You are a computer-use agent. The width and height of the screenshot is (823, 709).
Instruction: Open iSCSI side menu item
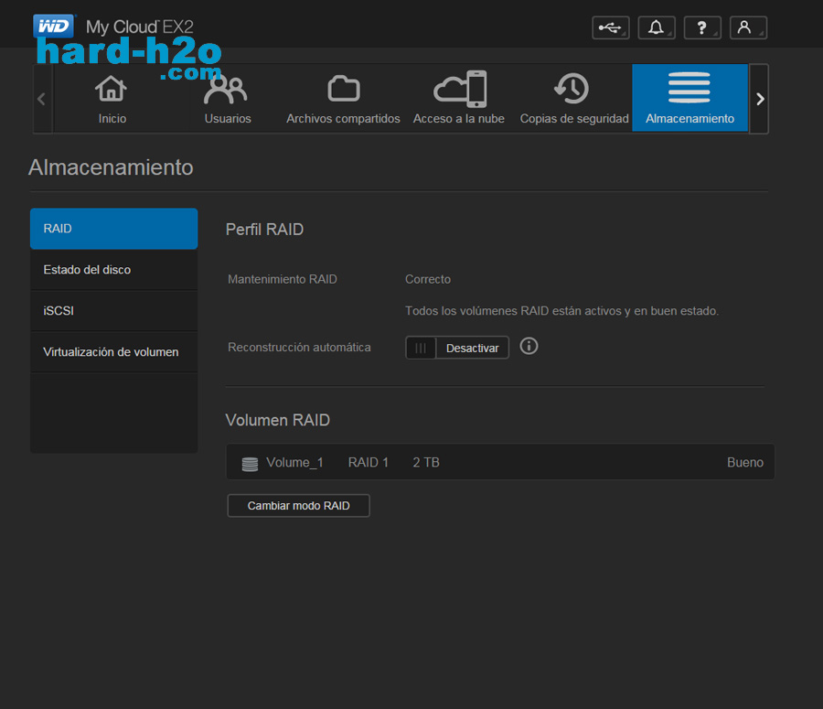[114, 310]
